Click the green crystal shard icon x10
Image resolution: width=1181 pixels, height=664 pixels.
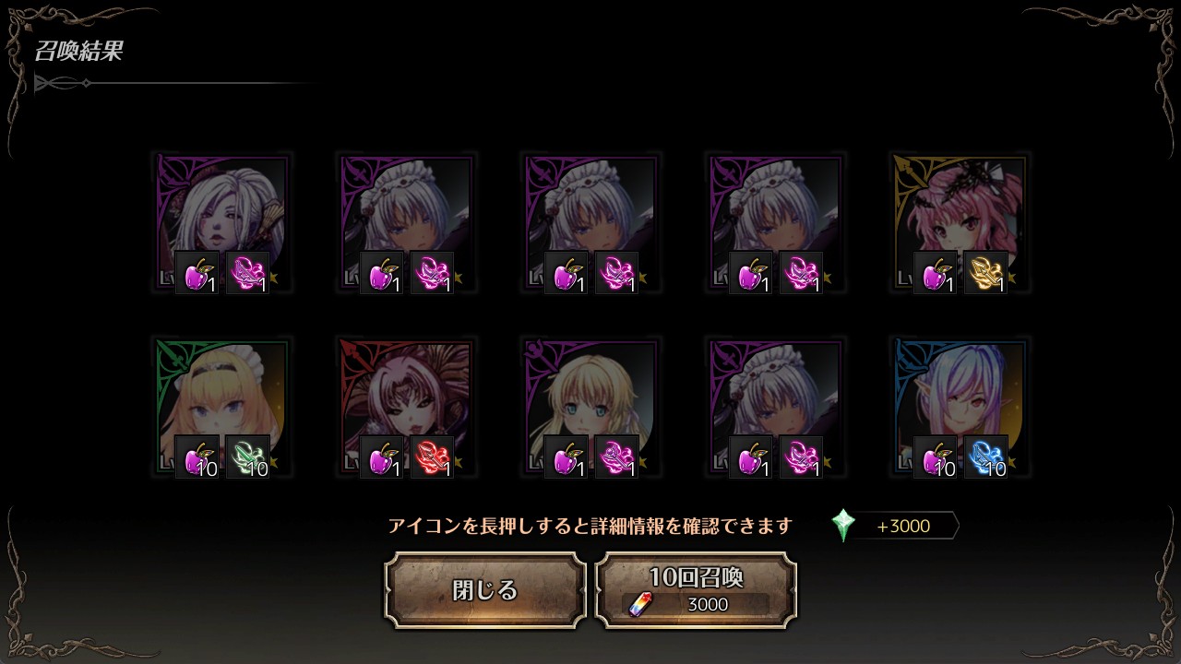point(247,457)
